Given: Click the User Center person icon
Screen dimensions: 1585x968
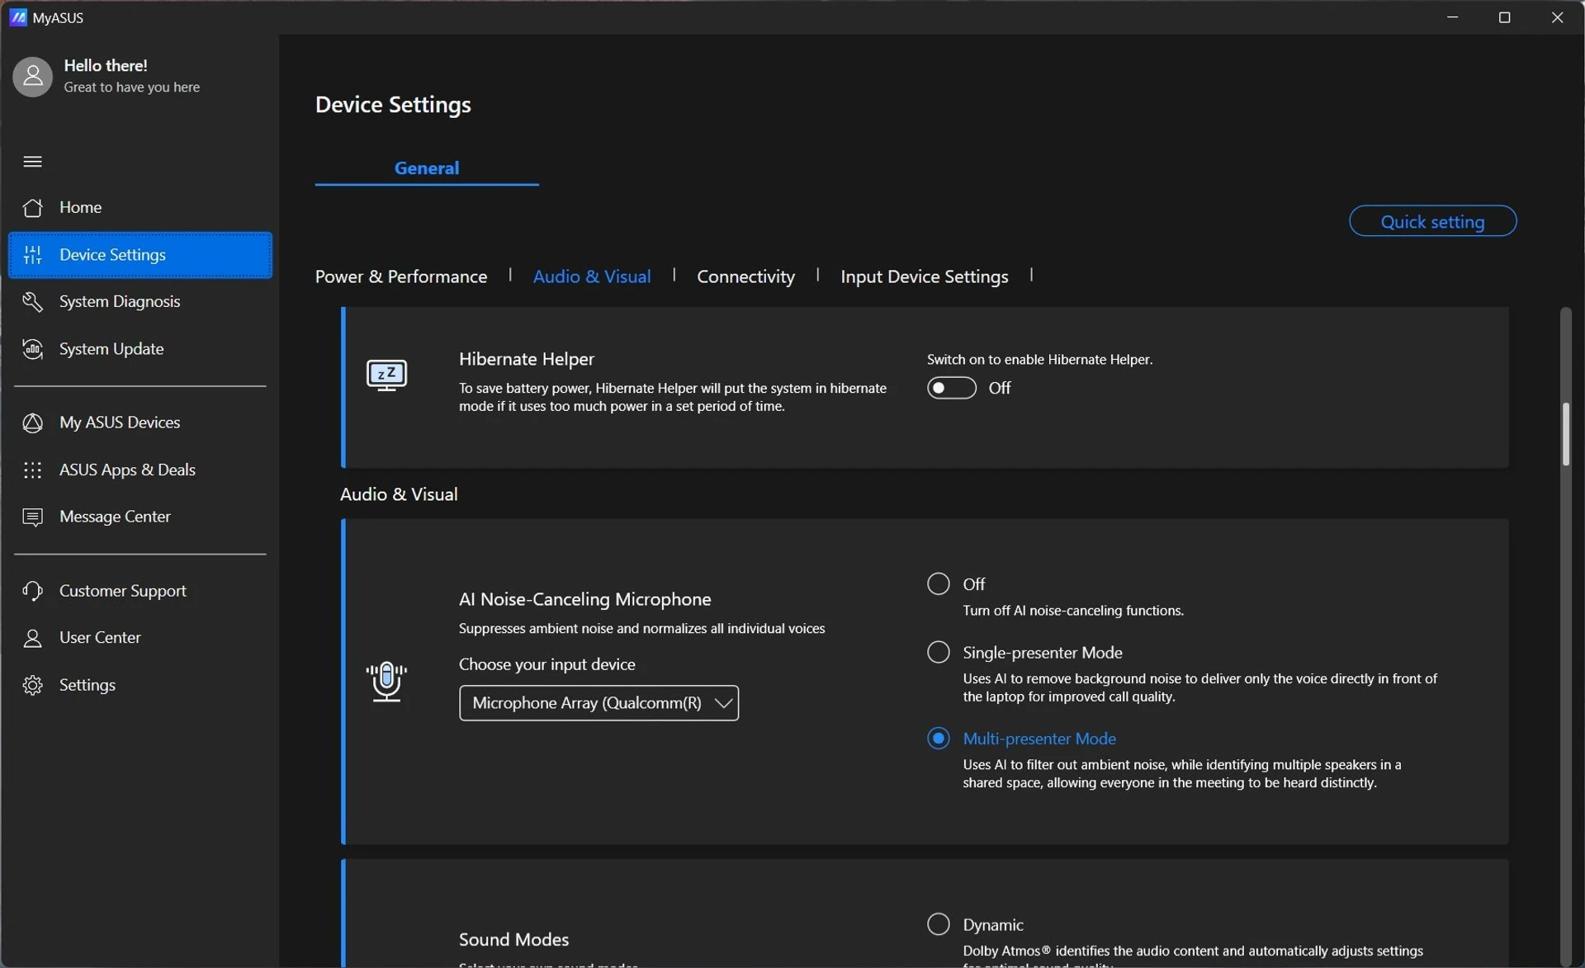Looking at the screenshot, I should click(32, 638).
